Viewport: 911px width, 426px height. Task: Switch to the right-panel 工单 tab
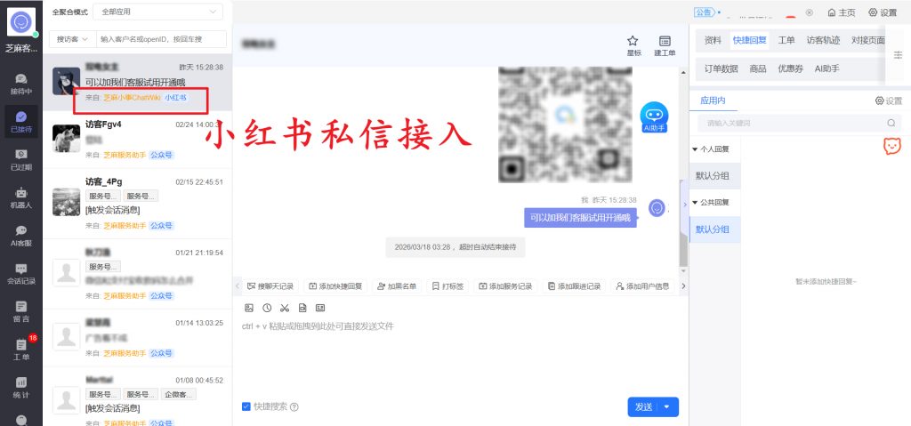click(786, 41)
